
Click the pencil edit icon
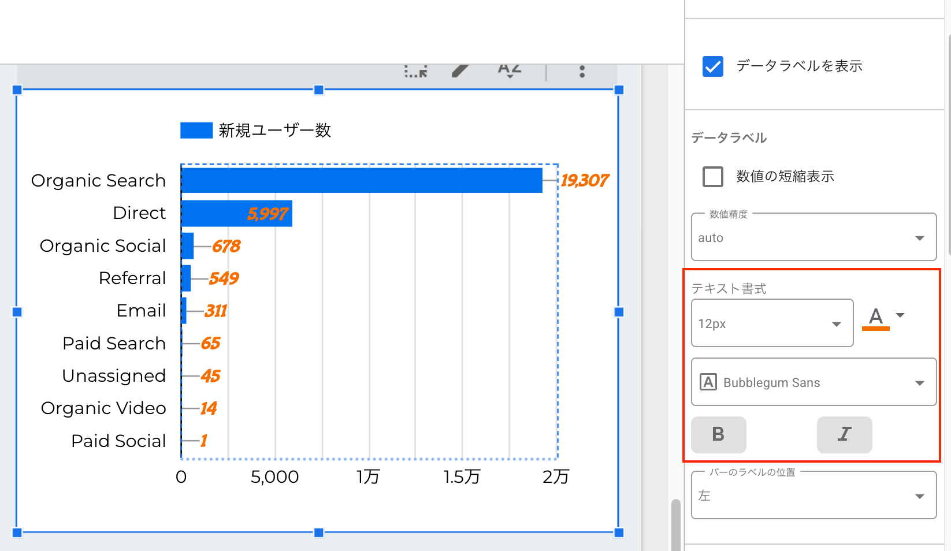click(460, 70)
